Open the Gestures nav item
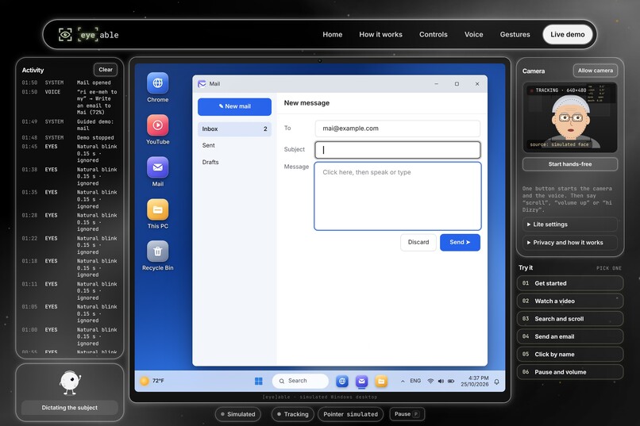The width and height of the screenshot is (640, 426). click(515, 35)
